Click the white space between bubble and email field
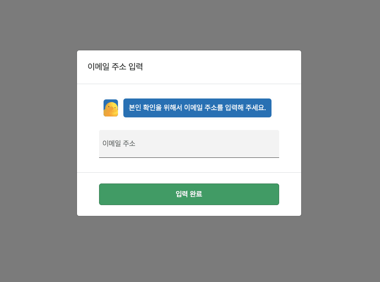This screenshot has height=282, width=380. click(x=189, y=124)
